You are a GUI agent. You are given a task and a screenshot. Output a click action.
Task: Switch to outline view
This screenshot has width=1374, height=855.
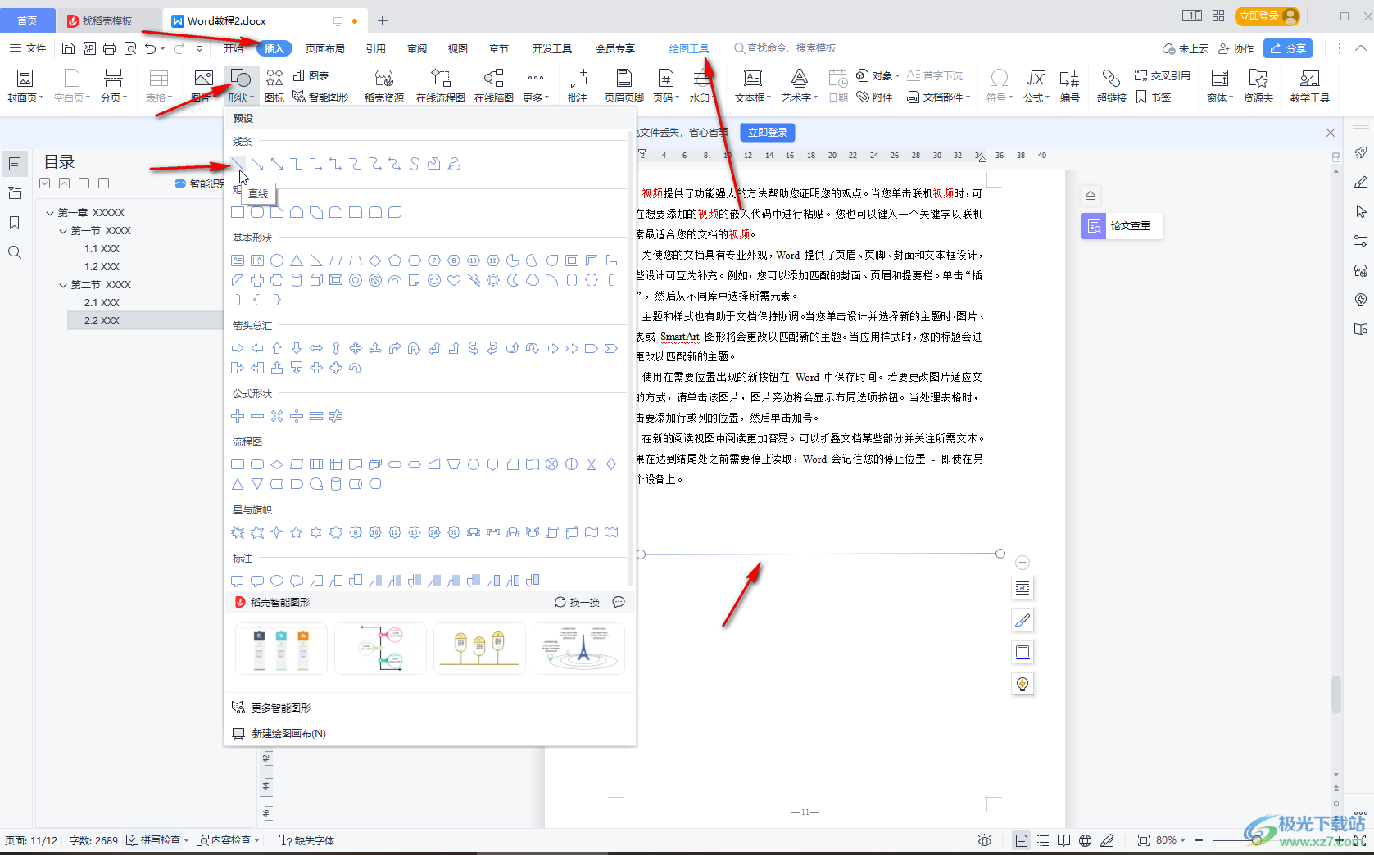click(1043, 840)
